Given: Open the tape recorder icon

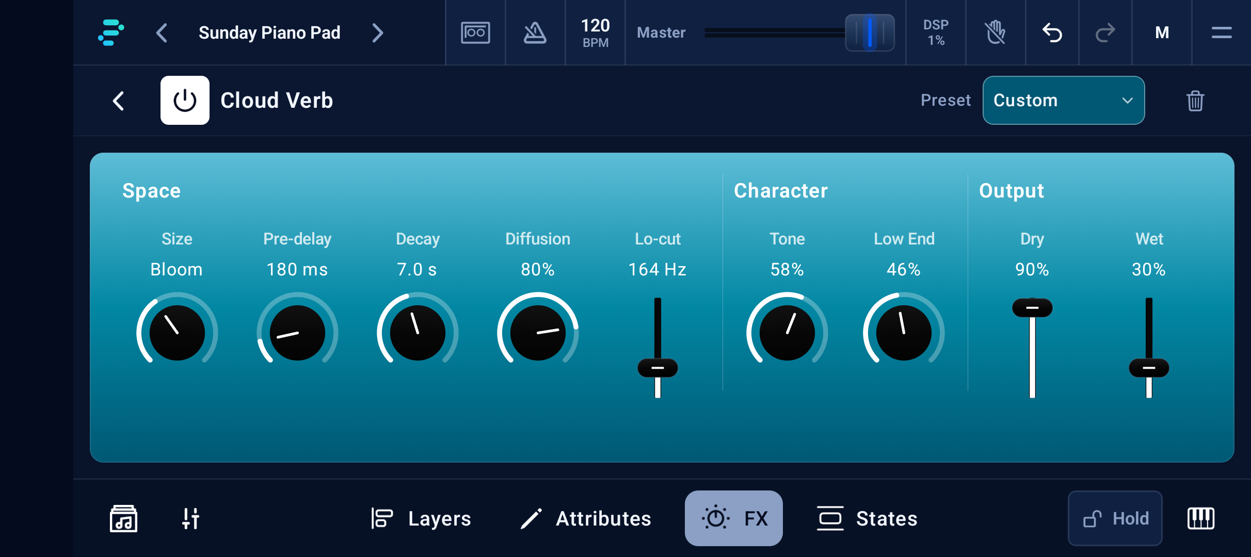Looking at the screenshot, I should coord(475,33).
